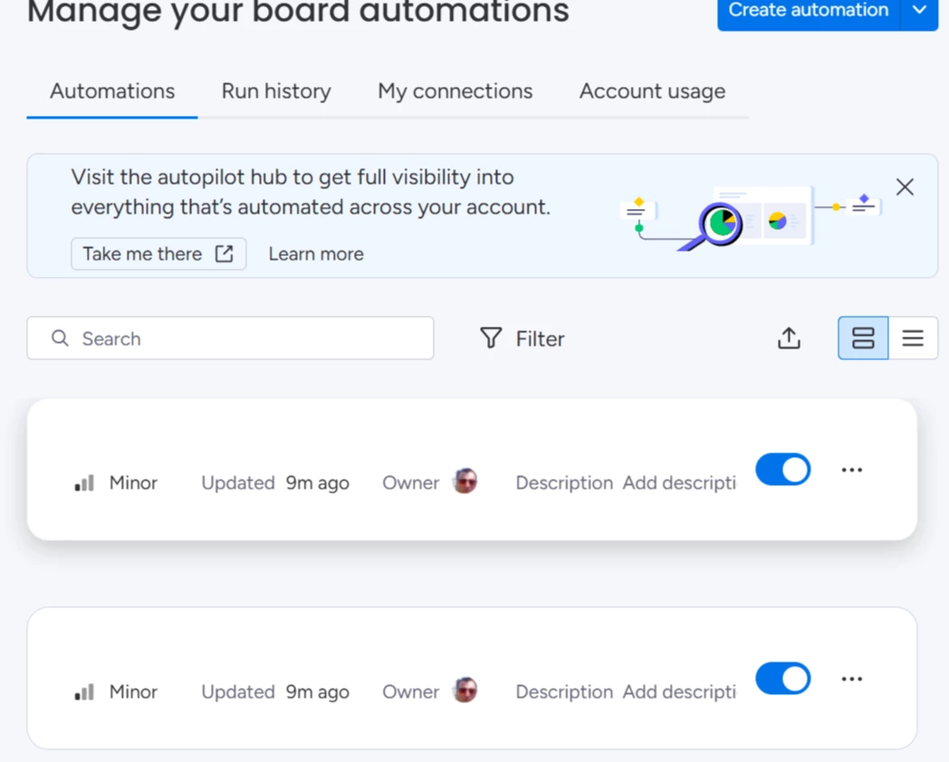This screenshot has height=762, width=949.
Task: Click the second automation's owner avatar
Action: (465, 690)
